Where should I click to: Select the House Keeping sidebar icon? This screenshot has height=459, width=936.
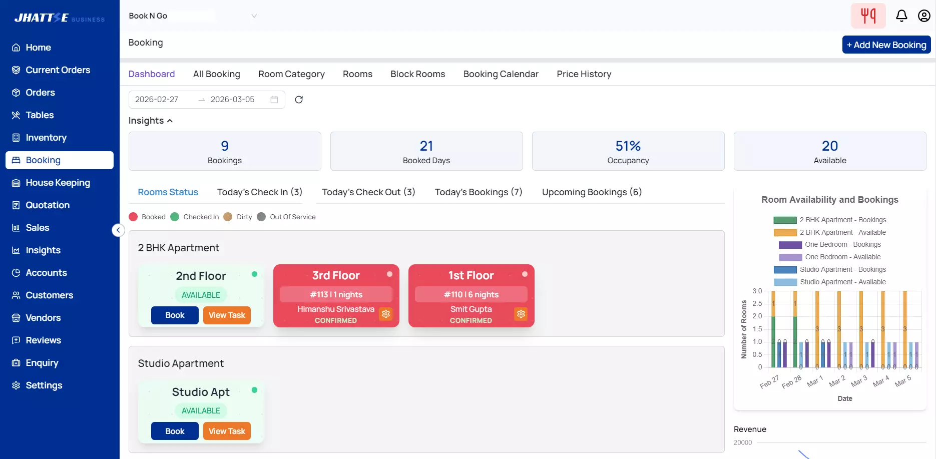[16, 183]
